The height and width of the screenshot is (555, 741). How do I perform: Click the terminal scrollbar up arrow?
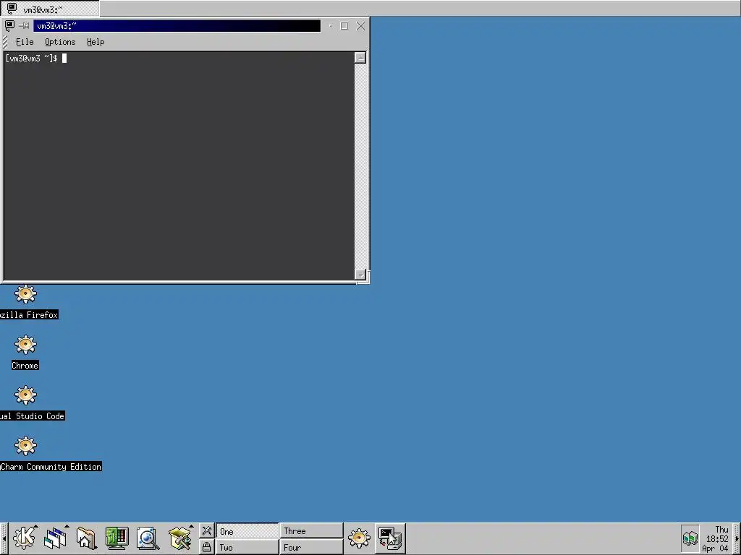[x=360, y=58]
